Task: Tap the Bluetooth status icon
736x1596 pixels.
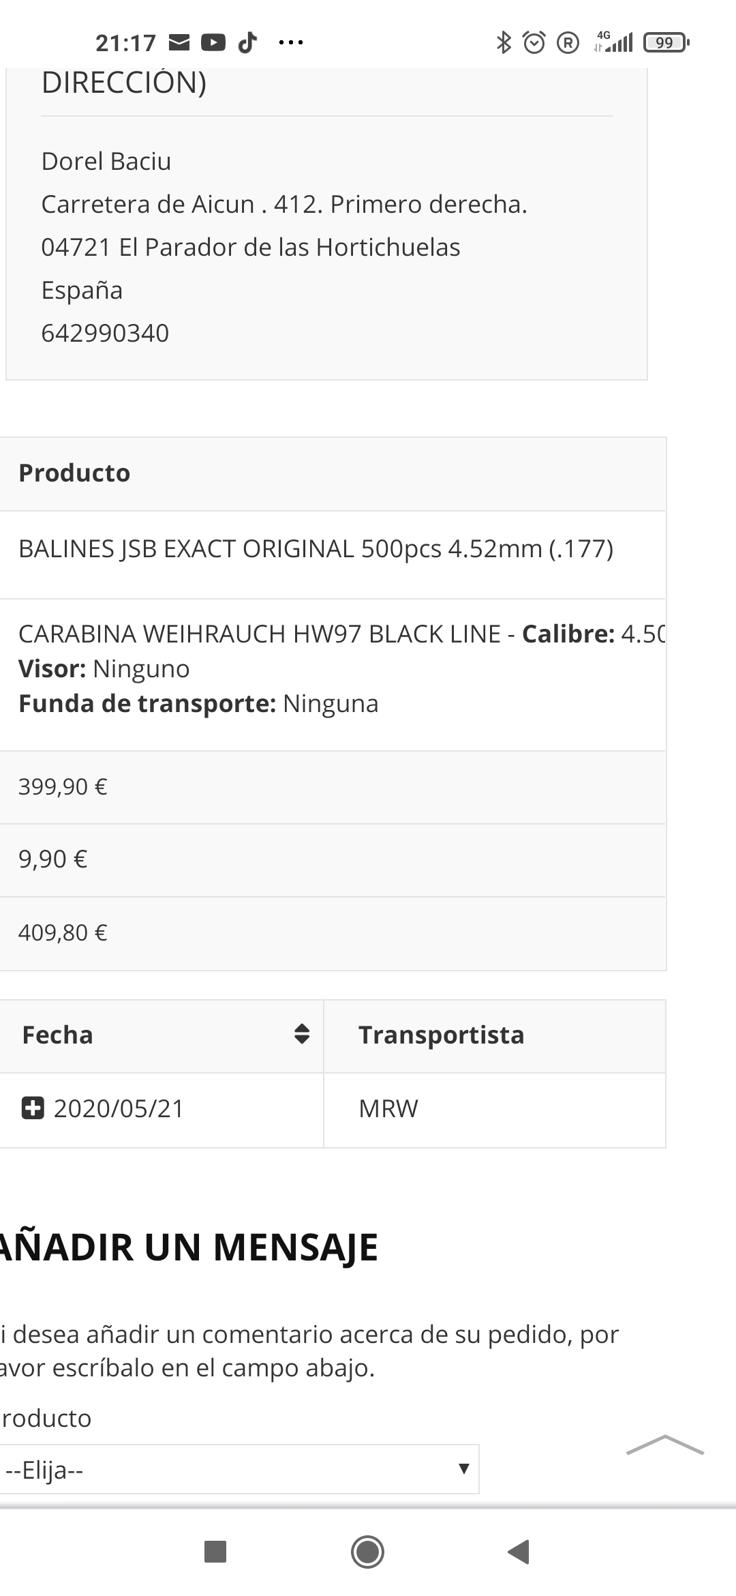Action: pos(504,43)
